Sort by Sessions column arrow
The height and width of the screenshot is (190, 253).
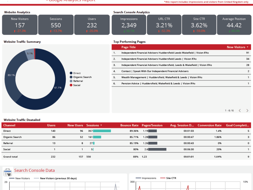(101, 125)
